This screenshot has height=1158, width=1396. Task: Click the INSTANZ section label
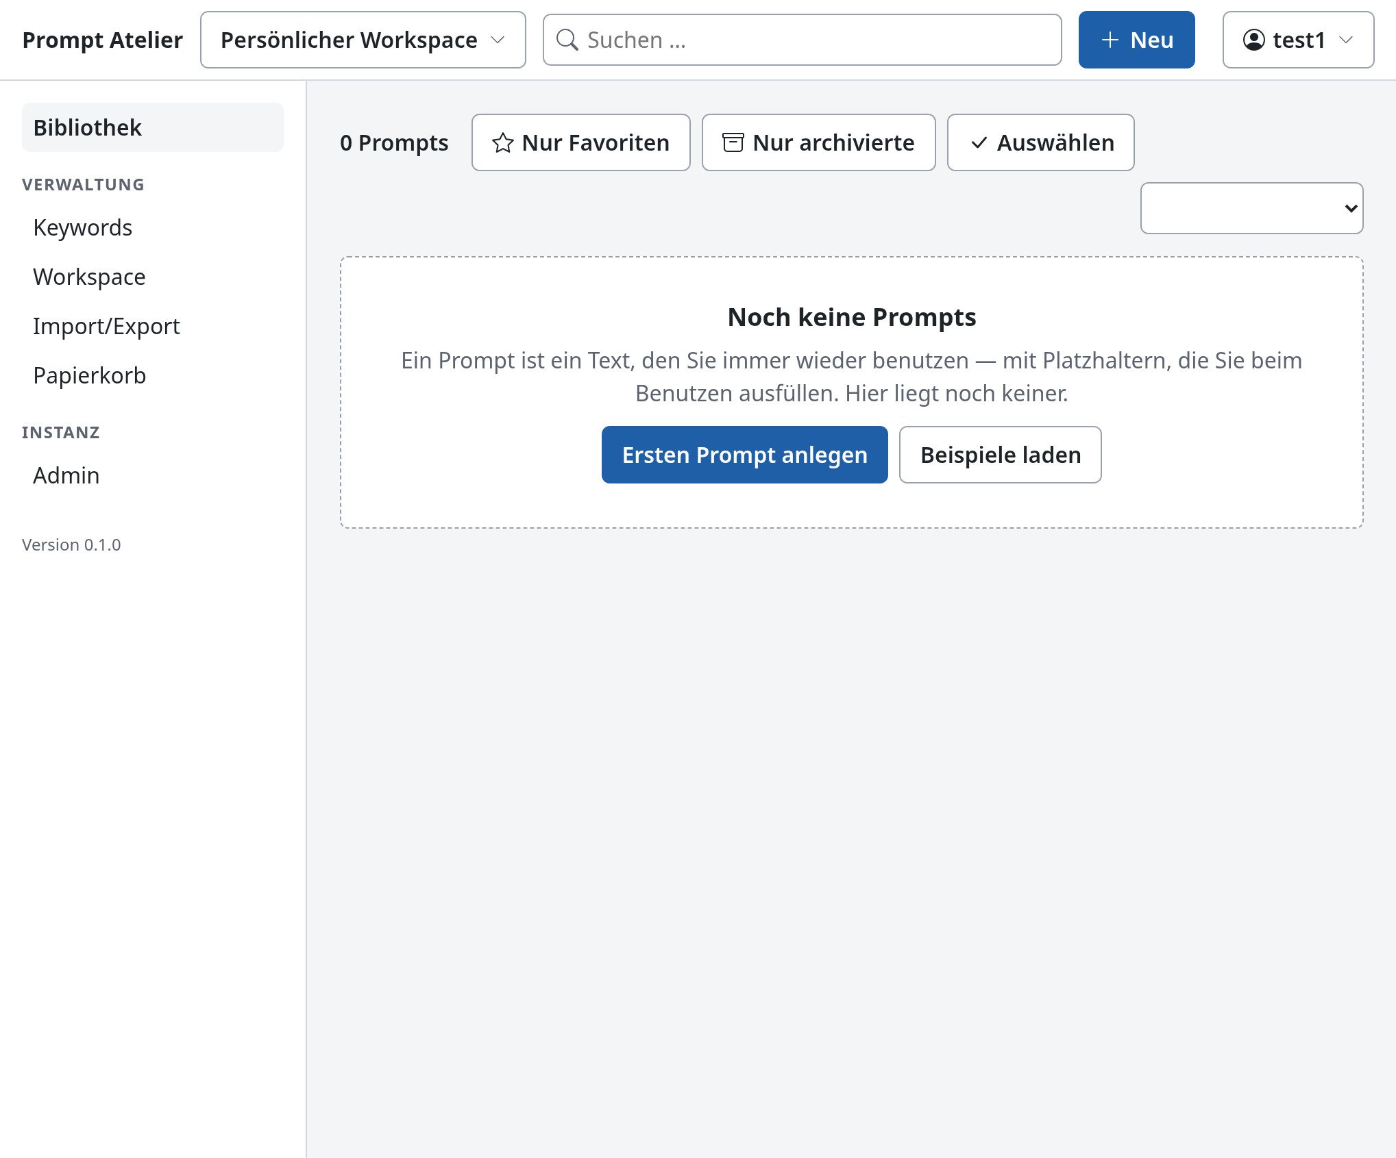61,432
